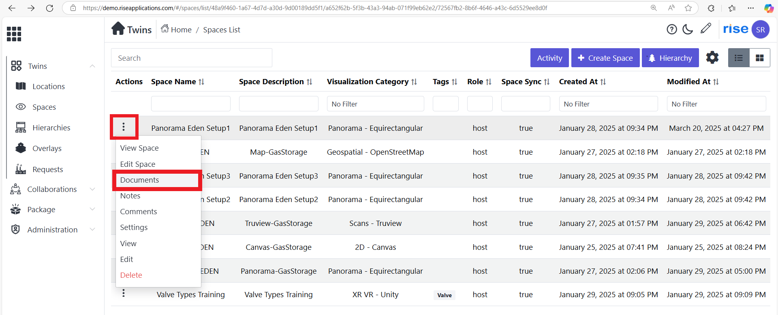Click the pencil edit icon in header
This screenshot has width=778, height=315.
[706, 28]
